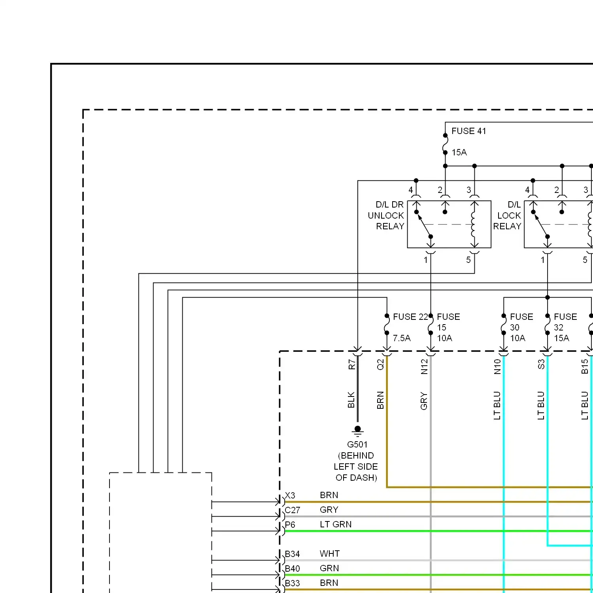
Task: Click the D/L LOCK RELAY label
Action: click(507, 215)
